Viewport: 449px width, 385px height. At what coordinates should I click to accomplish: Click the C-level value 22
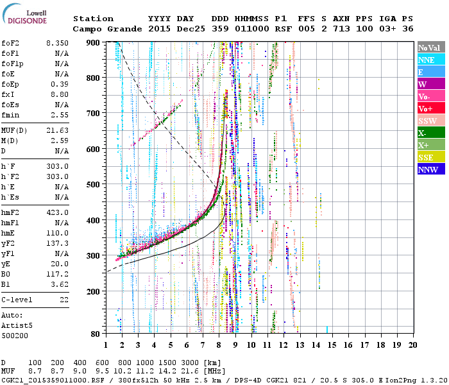[64, 300]
